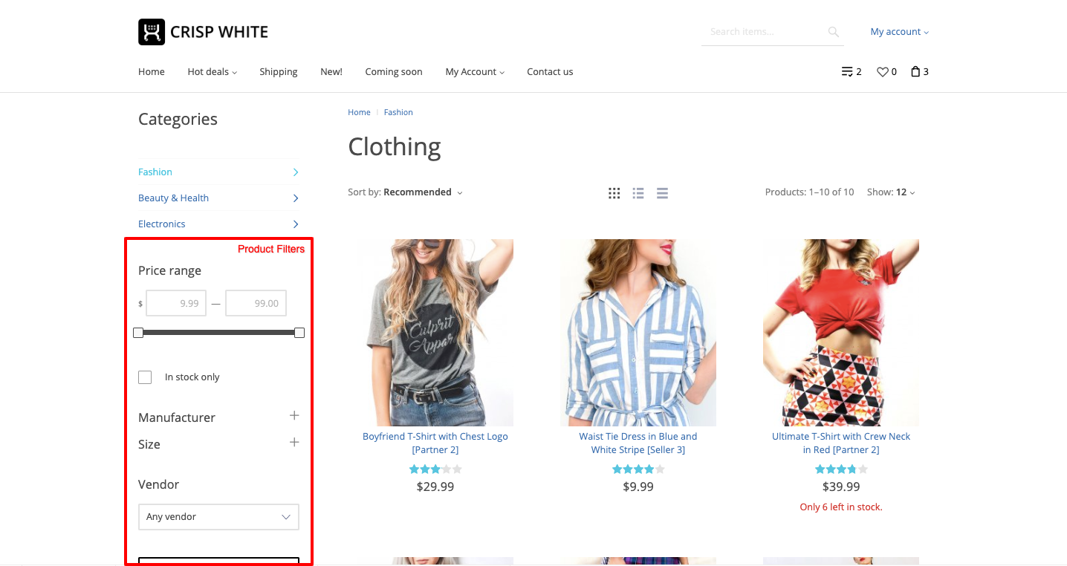Open the Any vendor dropdown

point(218,517)
